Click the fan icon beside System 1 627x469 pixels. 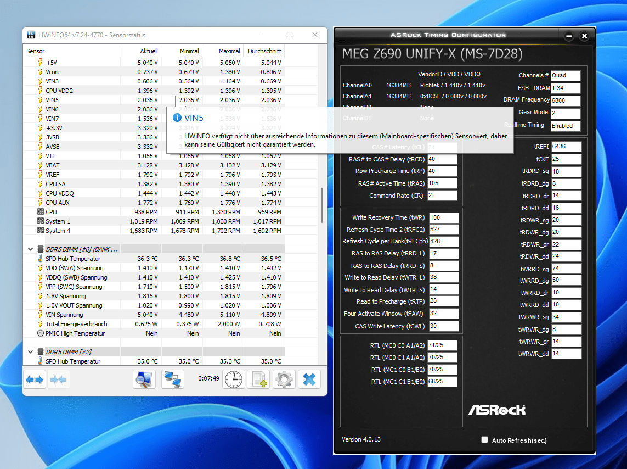pyautogui.click(x=41, y=221)
